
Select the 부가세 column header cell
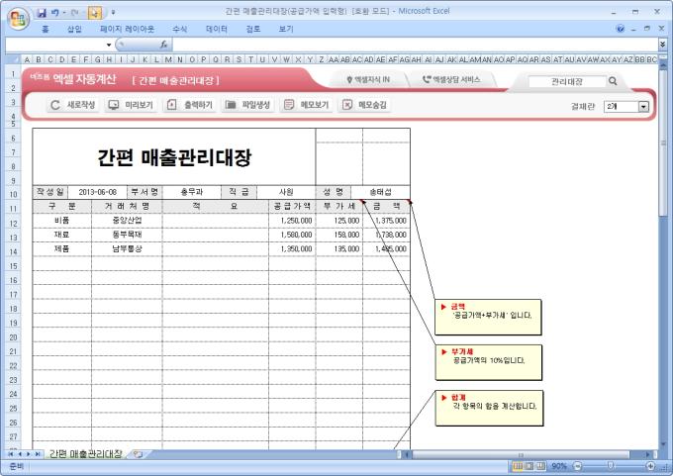click(x=339, y=206)
